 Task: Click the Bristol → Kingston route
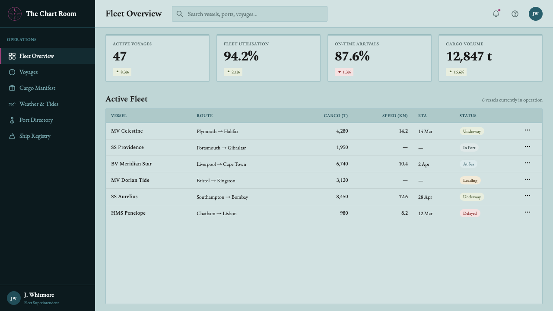coord(216,181)
